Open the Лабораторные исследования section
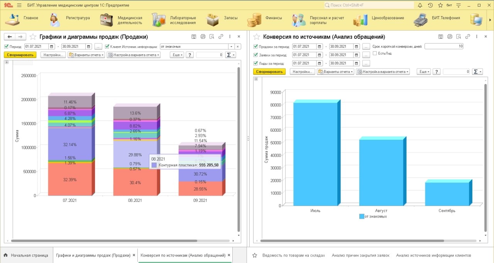Viewport: 494px width, 263px height. (174, 20)
